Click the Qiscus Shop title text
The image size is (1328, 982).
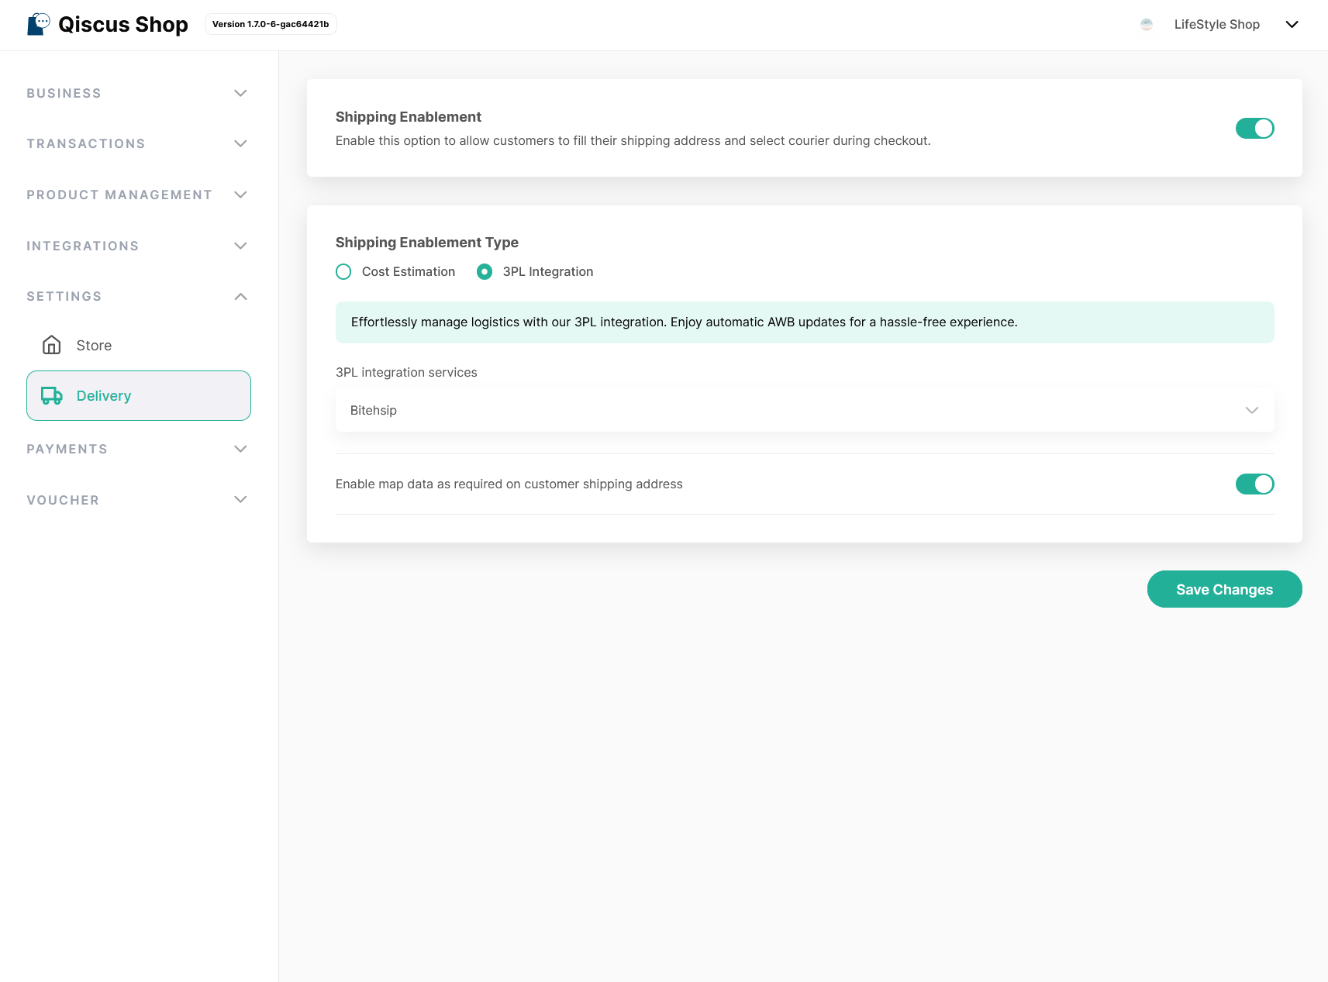click(123, 25)
